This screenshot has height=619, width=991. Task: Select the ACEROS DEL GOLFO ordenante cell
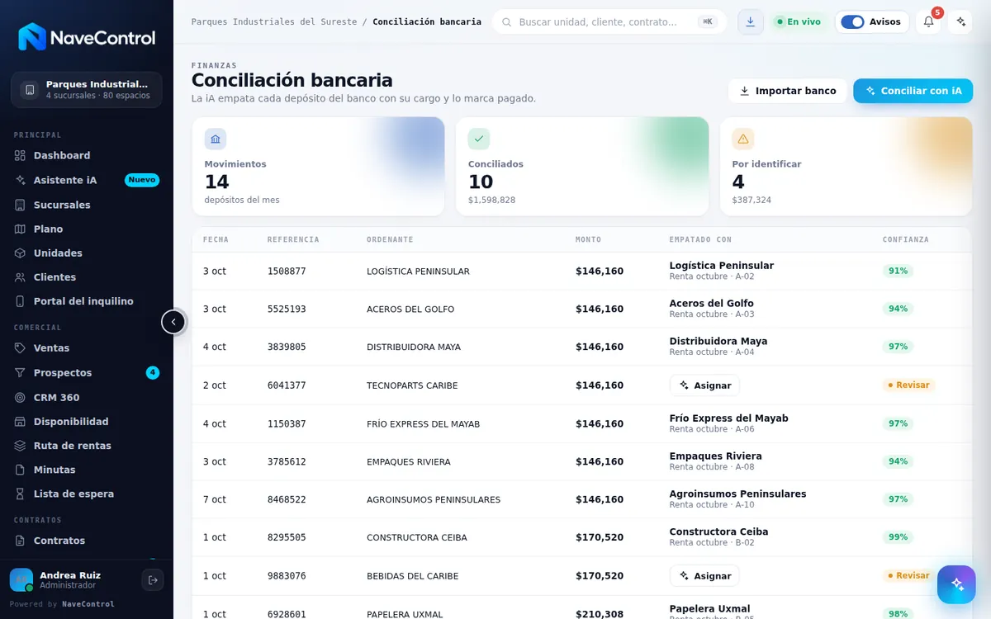(x=410, y=309)
